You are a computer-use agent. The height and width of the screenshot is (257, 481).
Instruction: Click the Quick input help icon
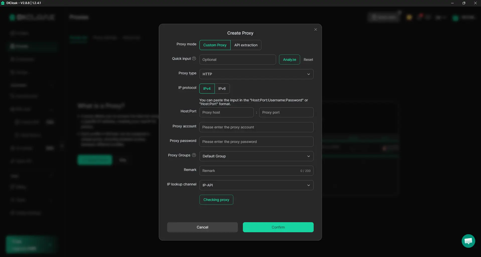click(194, 59)
